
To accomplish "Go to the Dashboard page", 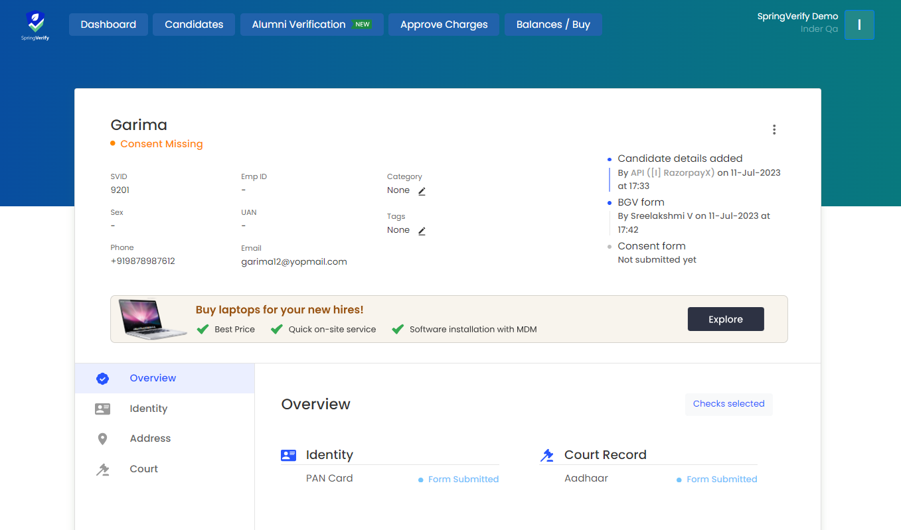I will (108, 25).
